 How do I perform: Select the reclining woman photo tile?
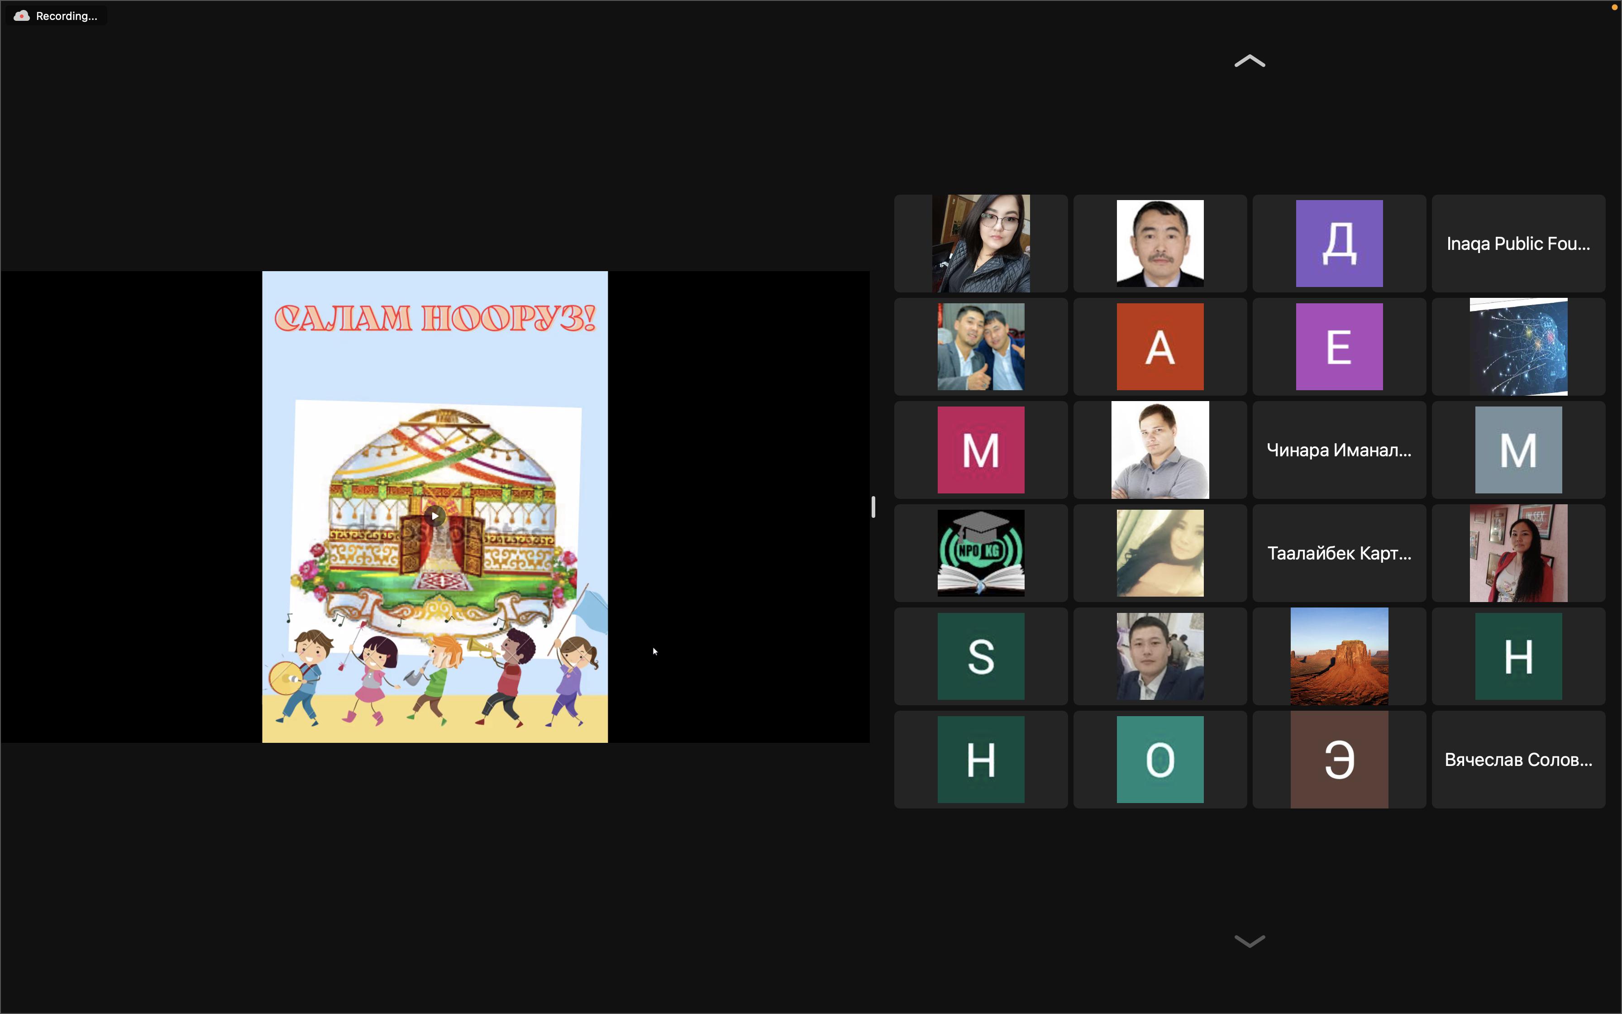coord(1159,553)
